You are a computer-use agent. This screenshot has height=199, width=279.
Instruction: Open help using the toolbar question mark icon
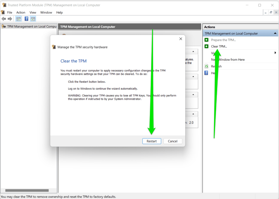coord(26,19)
